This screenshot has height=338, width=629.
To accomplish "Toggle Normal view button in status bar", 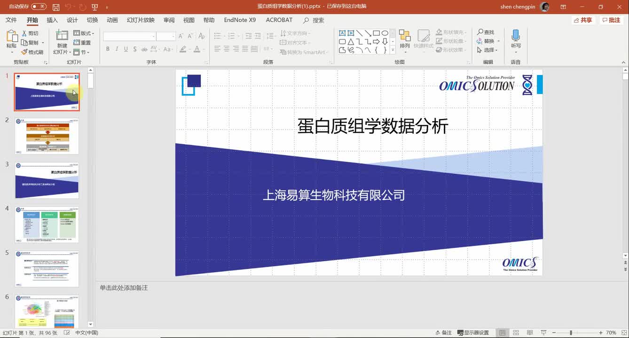I will [x=502, y=333].
